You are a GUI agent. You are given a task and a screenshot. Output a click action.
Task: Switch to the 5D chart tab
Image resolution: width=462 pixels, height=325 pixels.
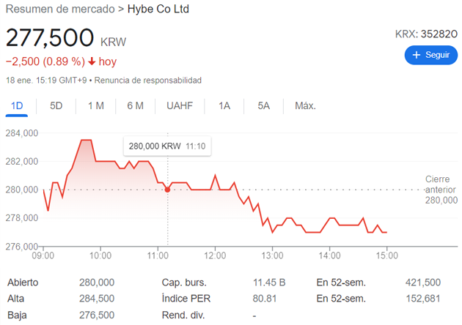(56, 105)
